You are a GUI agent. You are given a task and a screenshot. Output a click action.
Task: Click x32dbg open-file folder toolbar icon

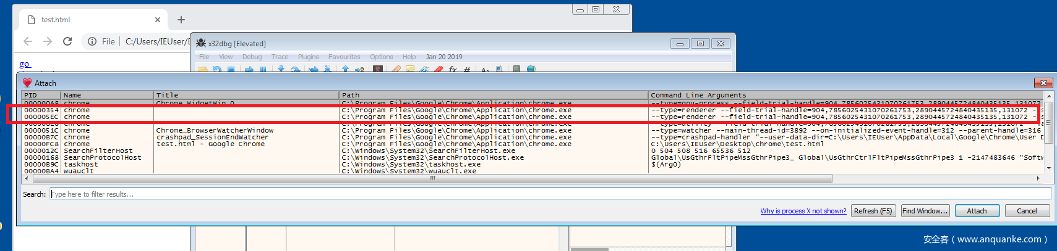[x=203, y=70]
